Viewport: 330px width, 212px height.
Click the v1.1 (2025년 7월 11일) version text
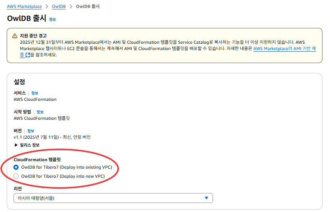point(52,137)
